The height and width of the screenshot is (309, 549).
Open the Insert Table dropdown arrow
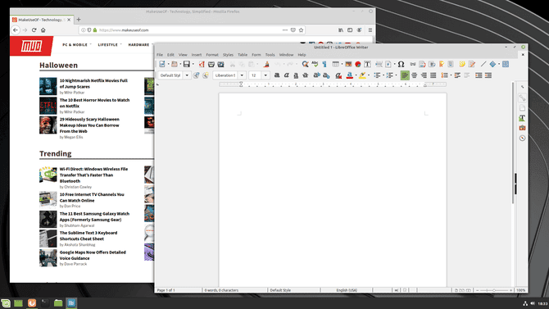[x=342, y=64]
